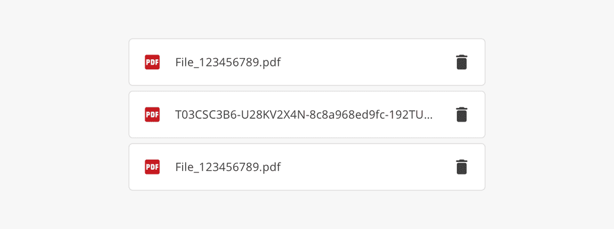Screen dimensions: 614x229
Task: Click blank space before trash in bottom card
Action: [x=368, y=167]
